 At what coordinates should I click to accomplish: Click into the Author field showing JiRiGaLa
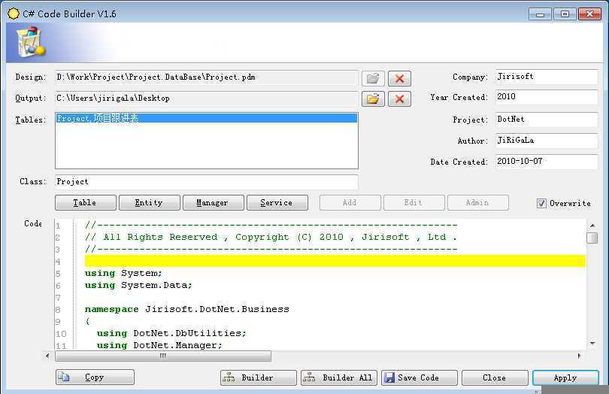click(x=547, y=141)
